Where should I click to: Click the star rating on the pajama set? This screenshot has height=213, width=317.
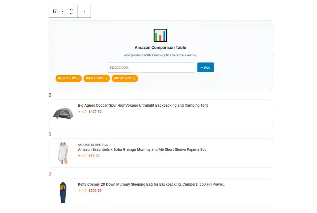(x=82, y=156)
